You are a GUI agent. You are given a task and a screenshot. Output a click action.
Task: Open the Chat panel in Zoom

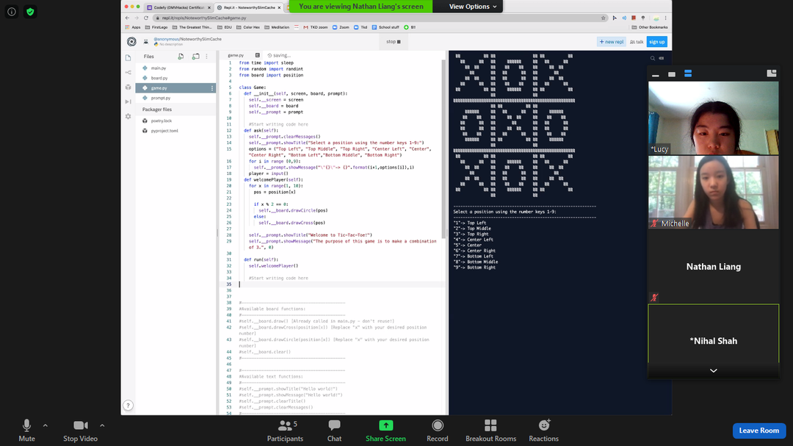[334, 431]
